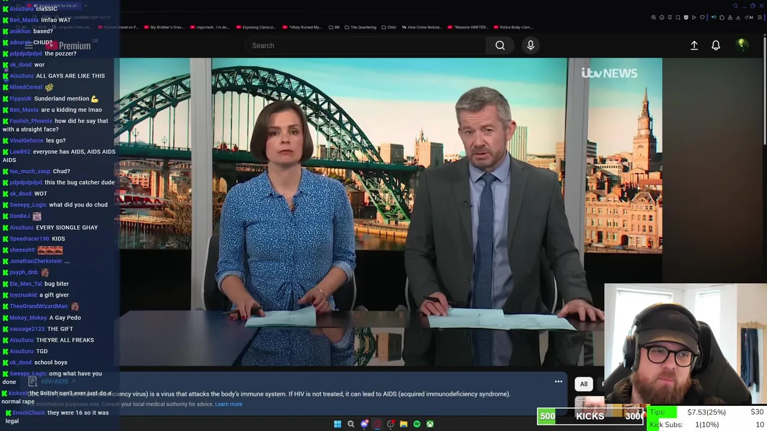
Task: Open 'My Brother's Grav...' bookmark
Action: tap(164, 27)
